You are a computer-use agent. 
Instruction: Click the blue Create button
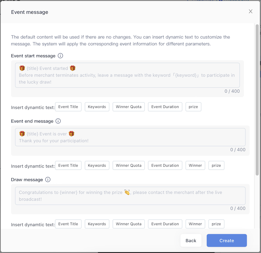[227, 240]
